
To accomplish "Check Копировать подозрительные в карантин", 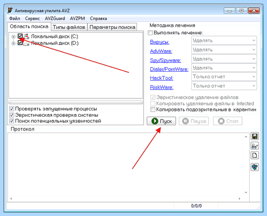I will coord(153,110).
